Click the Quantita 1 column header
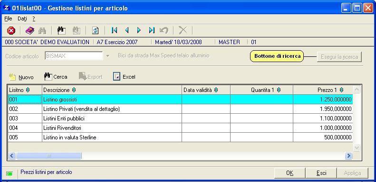 (261, 90)
